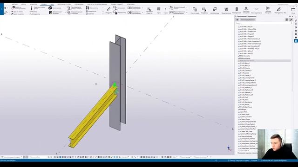
Task: Switch to the АРМАТУРА ribbon tab
Action: [x=34, y=4]
